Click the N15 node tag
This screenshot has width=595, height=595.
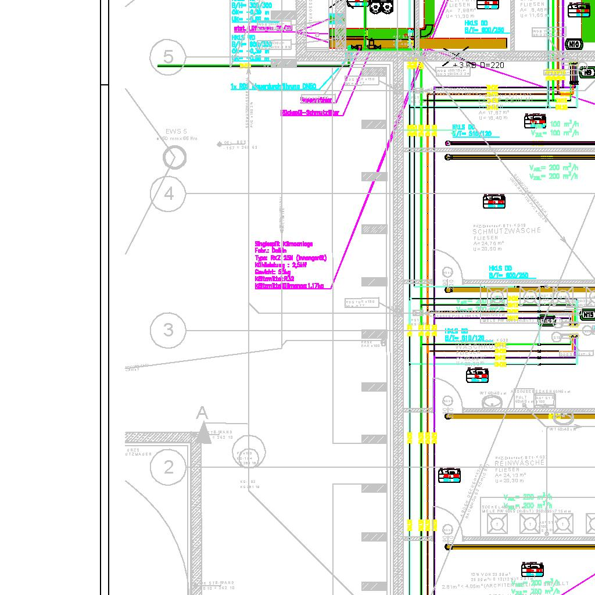coord(589,315)
